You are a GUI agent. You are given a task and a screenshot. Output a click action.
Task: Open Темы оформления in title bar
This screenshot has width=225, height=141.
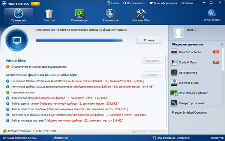pos(163,3)
